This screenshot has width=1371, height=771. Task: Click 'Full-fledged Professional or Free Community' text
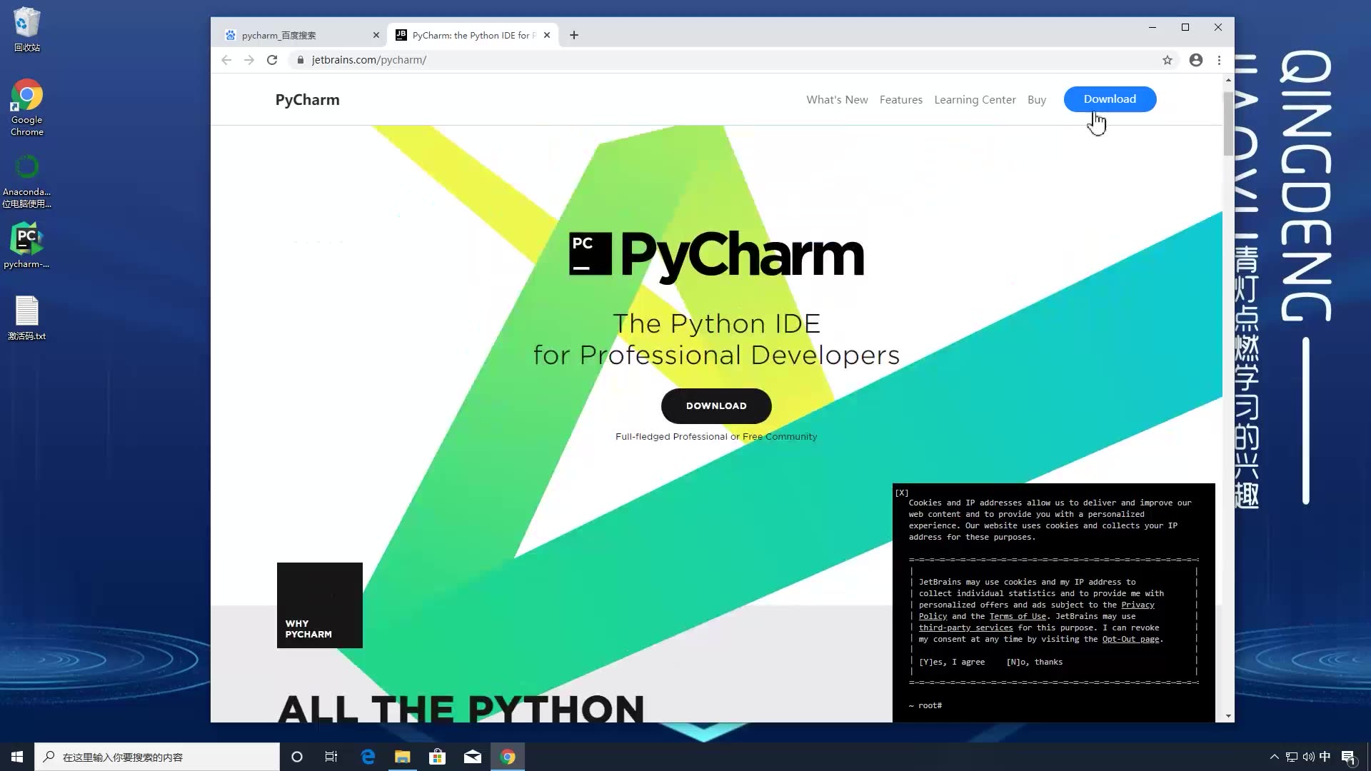716,437
